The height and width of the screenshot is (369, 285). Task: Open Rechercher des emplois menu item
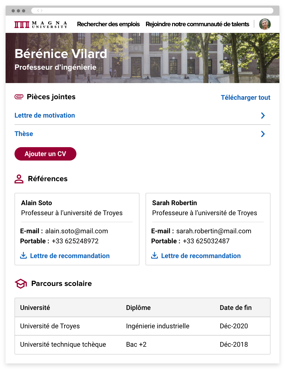pos(108,24)
